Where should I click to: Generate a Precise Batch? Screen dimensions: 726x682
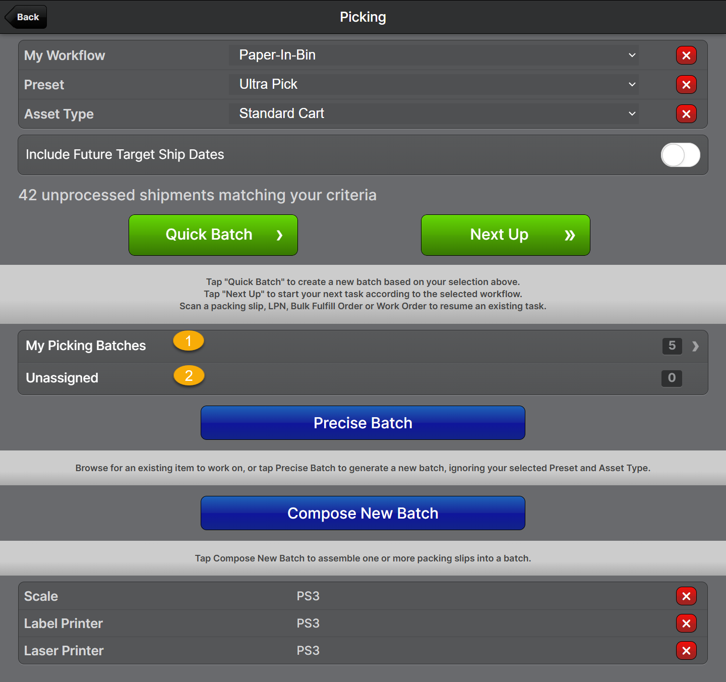(x=363, y=423)
